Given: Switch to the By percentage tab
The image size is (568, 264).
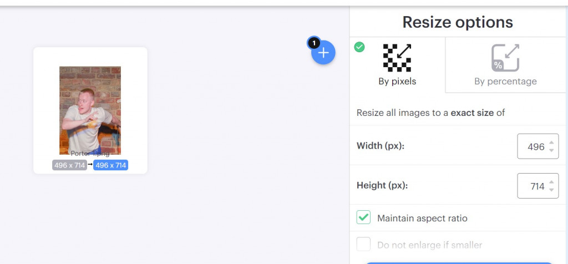Looking at the screenshot, I should 505,65.
